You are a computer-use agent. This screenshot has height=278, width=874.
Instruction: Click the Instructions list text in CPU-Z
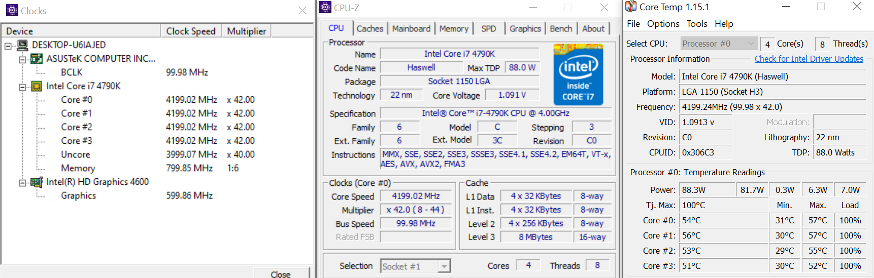click(x=496, y=159)
